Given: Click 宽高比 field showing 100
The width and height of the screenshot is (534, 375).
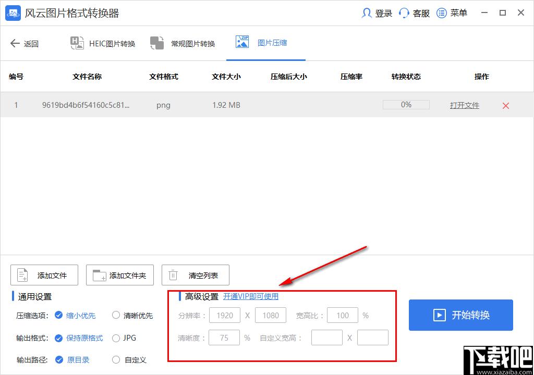Looking at the screenshot, I should (x=343, y=316).
